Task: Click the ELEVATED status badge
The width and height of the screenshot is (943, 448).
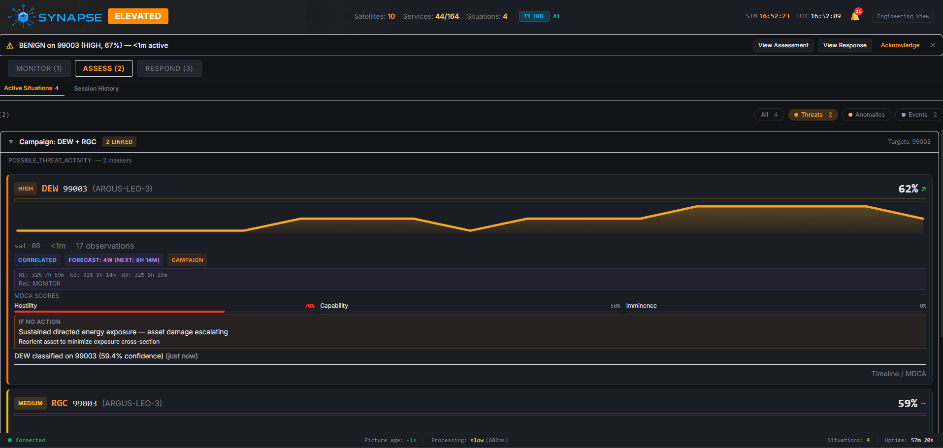Action: click(x=138, y=16)
